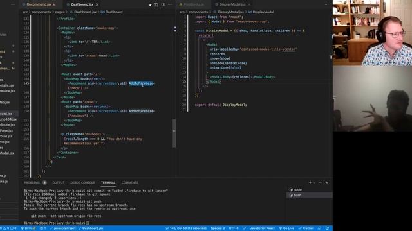Click the Prettier status bar item
This screenshot has width=412, height=231.
[x=306, y=228]
